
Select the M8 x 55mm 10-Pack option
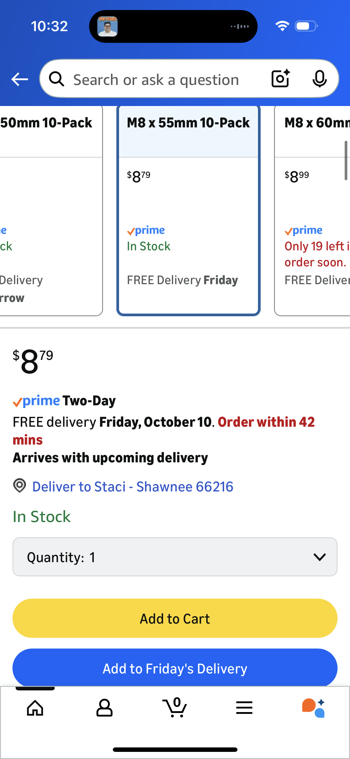pos(188,210)
